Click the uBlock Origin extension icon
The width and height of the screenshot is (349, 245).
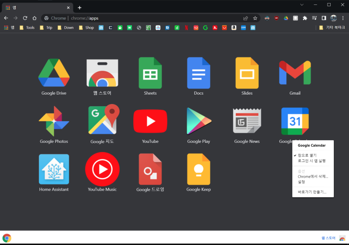[x=277, y=18]
